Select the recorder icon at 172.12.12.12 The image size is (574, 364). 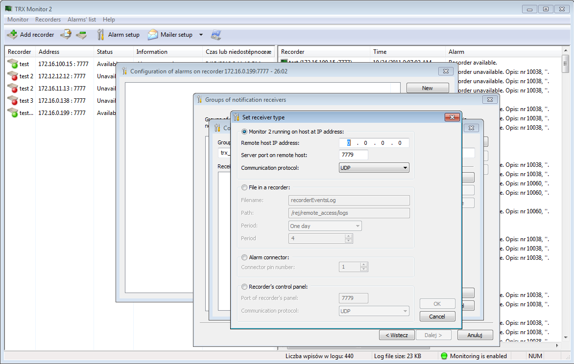point(13,76)
